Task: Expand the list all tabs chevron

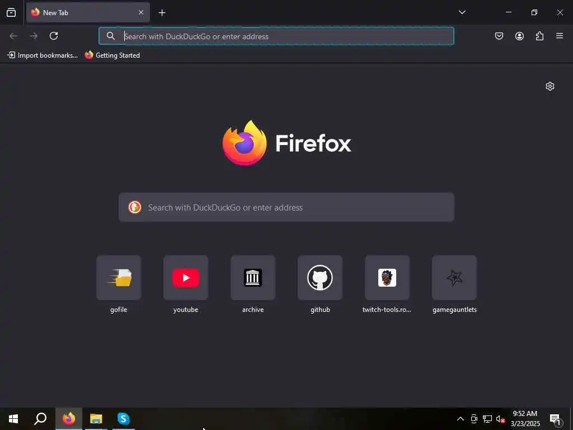Action: tap(462, 12)
